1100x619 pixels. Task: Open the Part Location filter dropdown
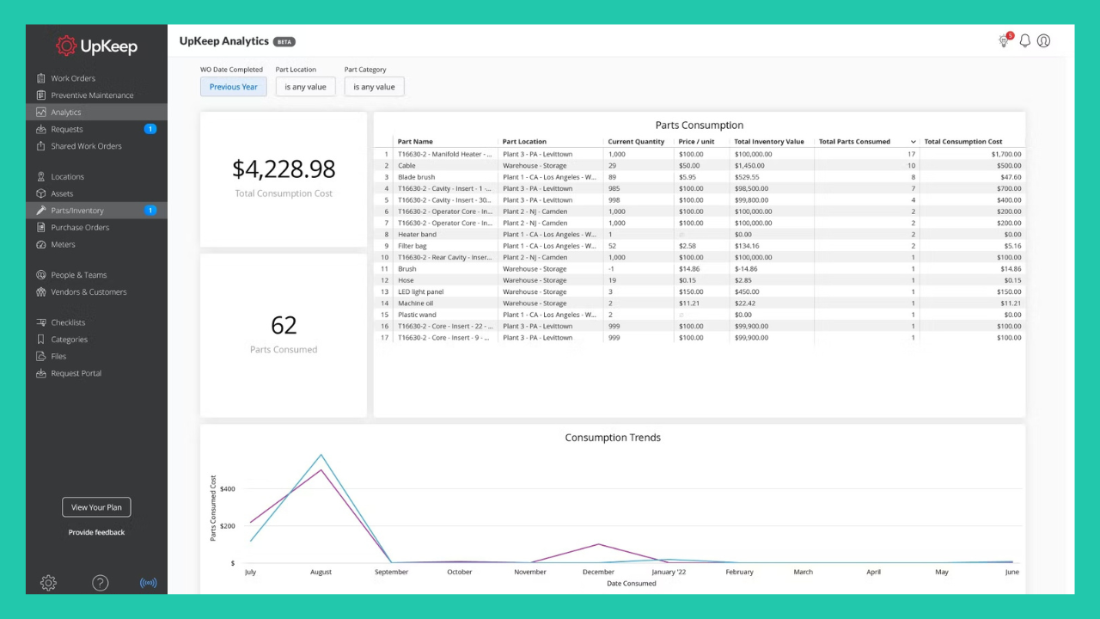tap(305, 86)
